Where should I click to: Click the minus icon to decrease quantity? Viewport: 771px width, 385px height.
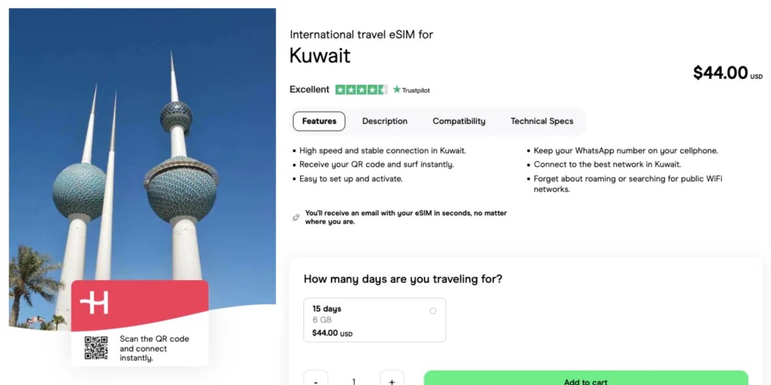315,379
